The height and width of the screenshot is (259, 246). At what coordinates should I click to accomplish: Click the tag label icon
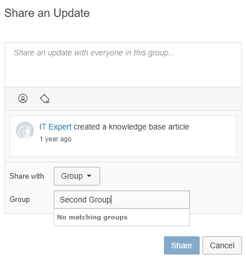[45, 98]
